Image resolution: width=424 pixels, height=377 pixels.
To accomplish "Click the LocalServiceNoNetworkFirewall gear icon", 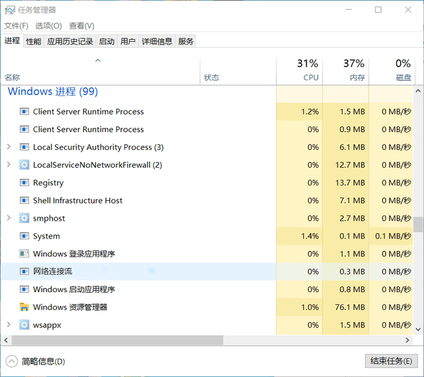I will click(25, 165).
